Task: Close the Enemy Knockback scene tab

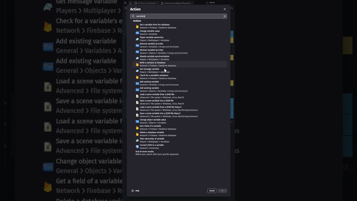Action: tap(157, 3)
